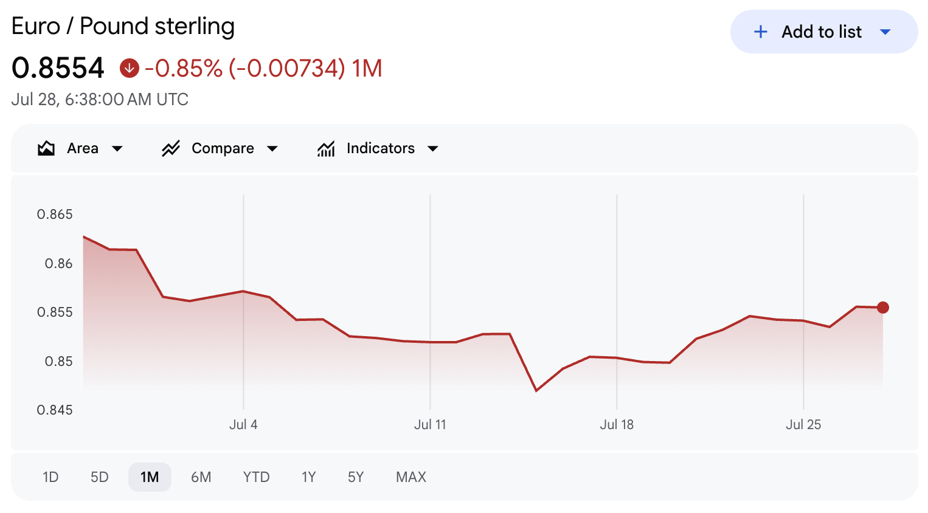Switch to the 5Y time range
Screen dimensions: 928x513
tap(356, 477)
